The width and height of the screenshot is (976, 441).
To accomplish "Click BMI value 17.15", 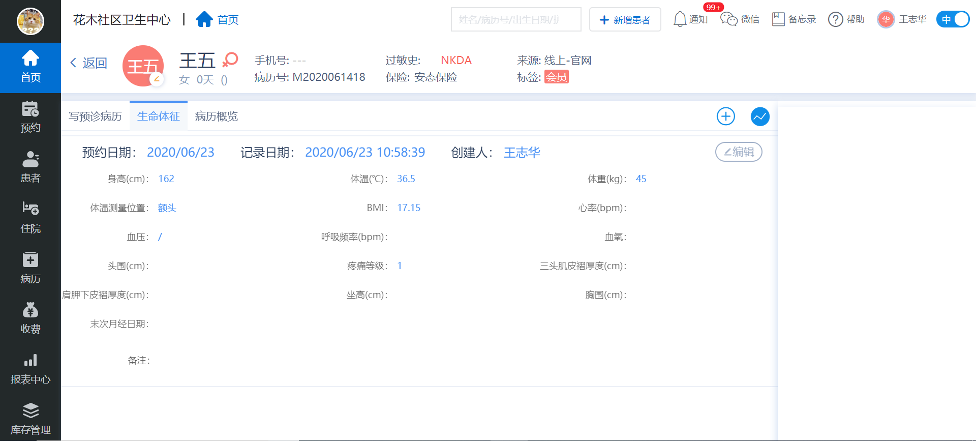I will pos(409,208).
